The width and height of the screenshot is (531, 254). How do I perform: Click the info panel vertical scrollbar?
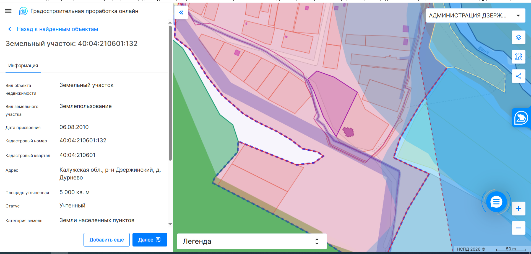[x=170, y=93]
